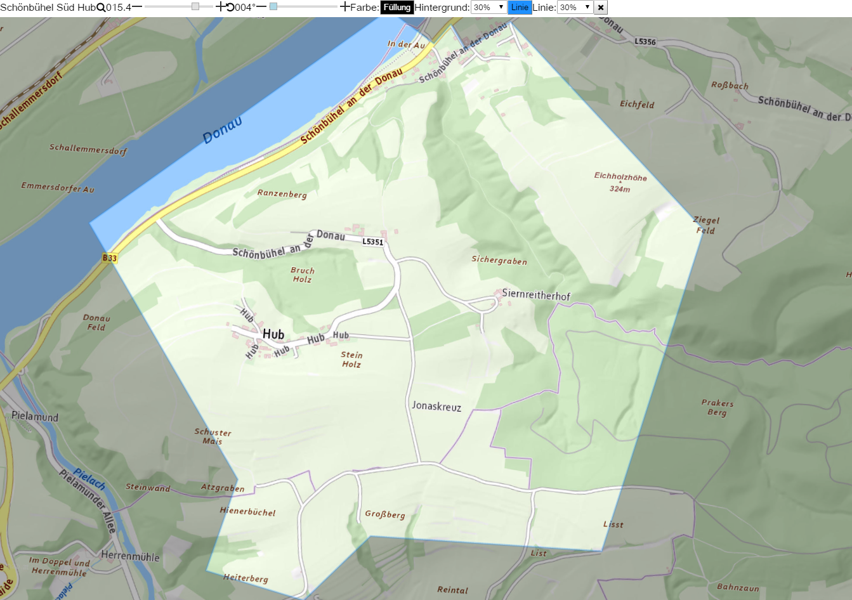Click the rotation slider handle

273,6
